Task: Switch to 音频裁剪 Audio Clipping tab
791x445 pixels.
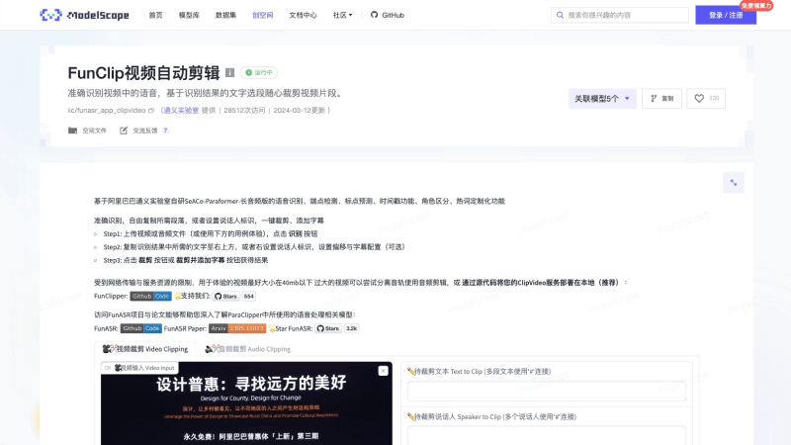Action: tap(248, 349)
